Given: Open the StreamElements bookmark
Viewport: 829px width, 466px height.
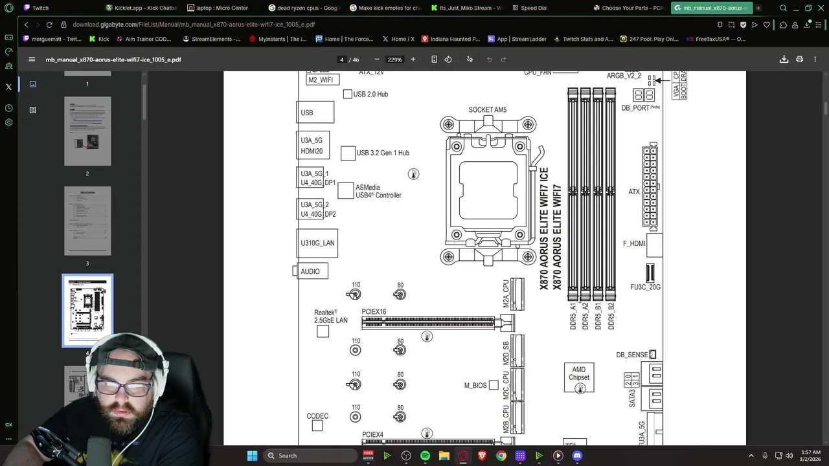Looking at the screenshot, I should coord(212,39).
